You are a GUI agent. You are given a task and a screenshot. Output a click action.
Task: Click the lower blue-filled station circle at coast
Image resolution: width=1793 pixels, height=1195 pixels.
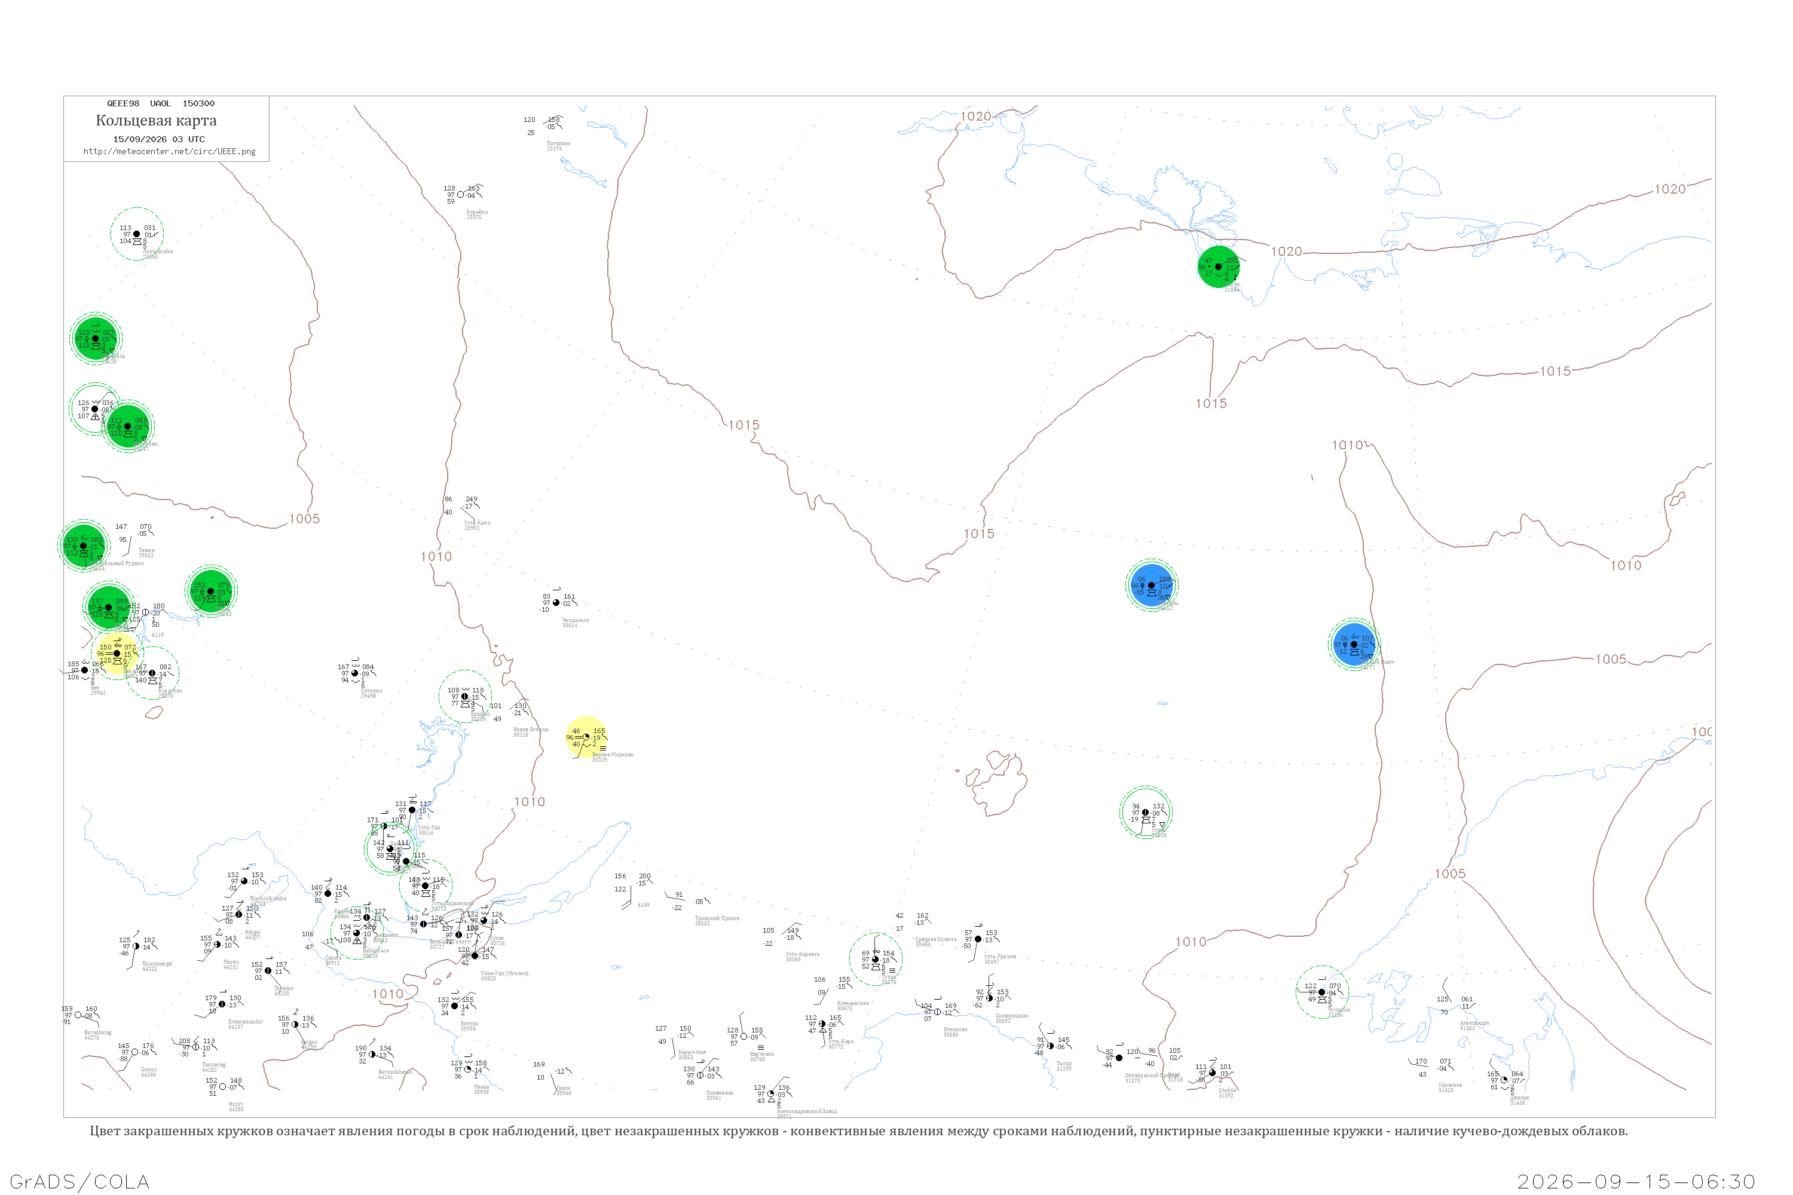tap(1354, 645)
